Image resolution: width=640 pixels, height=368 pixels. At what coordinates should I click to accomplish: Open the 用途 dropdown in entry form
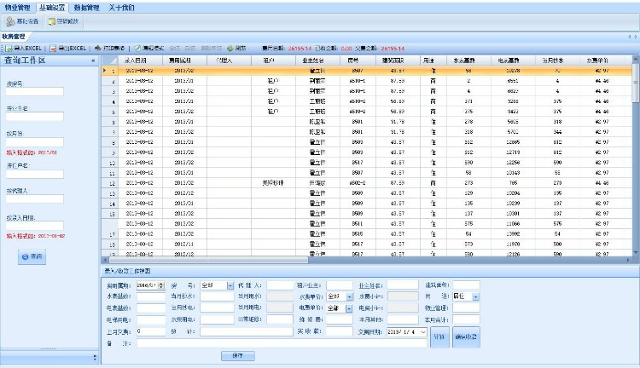(x=475, y=296)
